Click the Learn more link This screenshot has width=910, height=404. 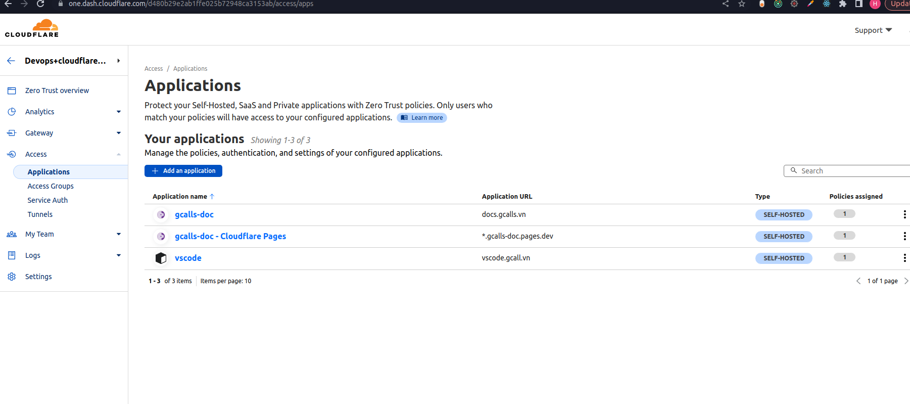pyautogui.click(x=422, y=118)
